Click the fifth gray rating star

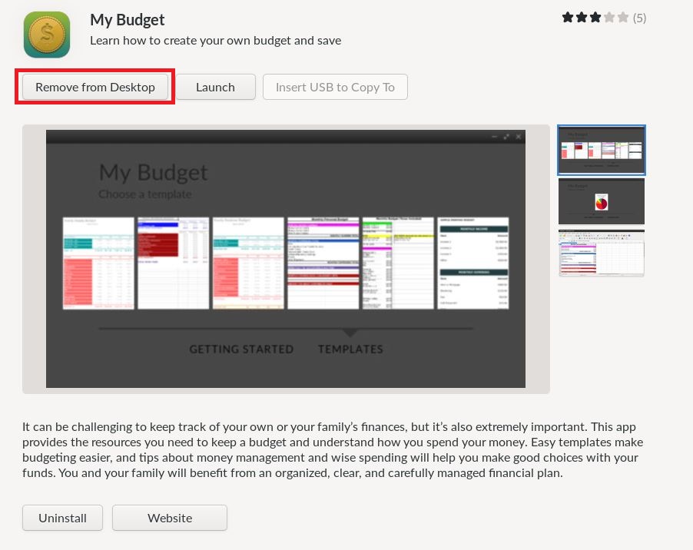pos(623,18)
